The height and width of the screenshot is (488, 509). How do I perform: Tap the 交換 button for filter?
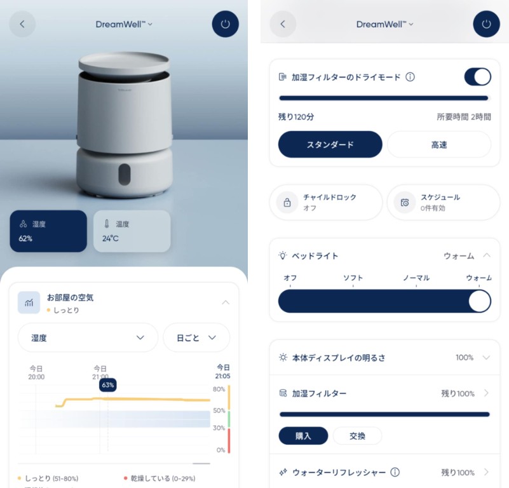(357, 436)
